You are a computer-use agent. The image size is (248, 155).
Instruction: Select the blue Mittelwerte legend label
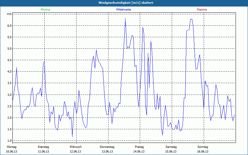[x=123, y=10]
